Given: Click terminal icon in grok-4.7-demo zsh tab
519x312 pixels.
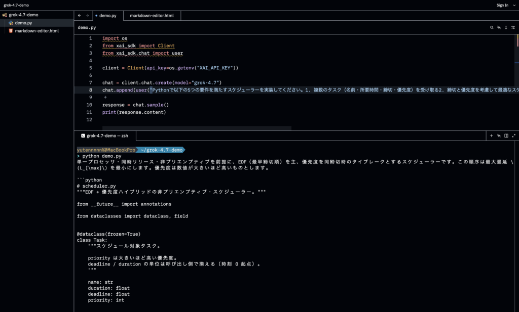Looking at the screenshot, I should tap(83, 136).
